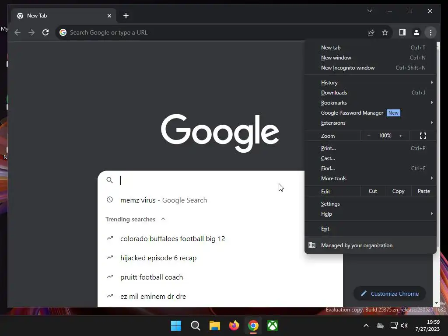Click Managed by your organization
Image resolution: width=448 pixels, height=336 pixels.
(x=371, y=245)
